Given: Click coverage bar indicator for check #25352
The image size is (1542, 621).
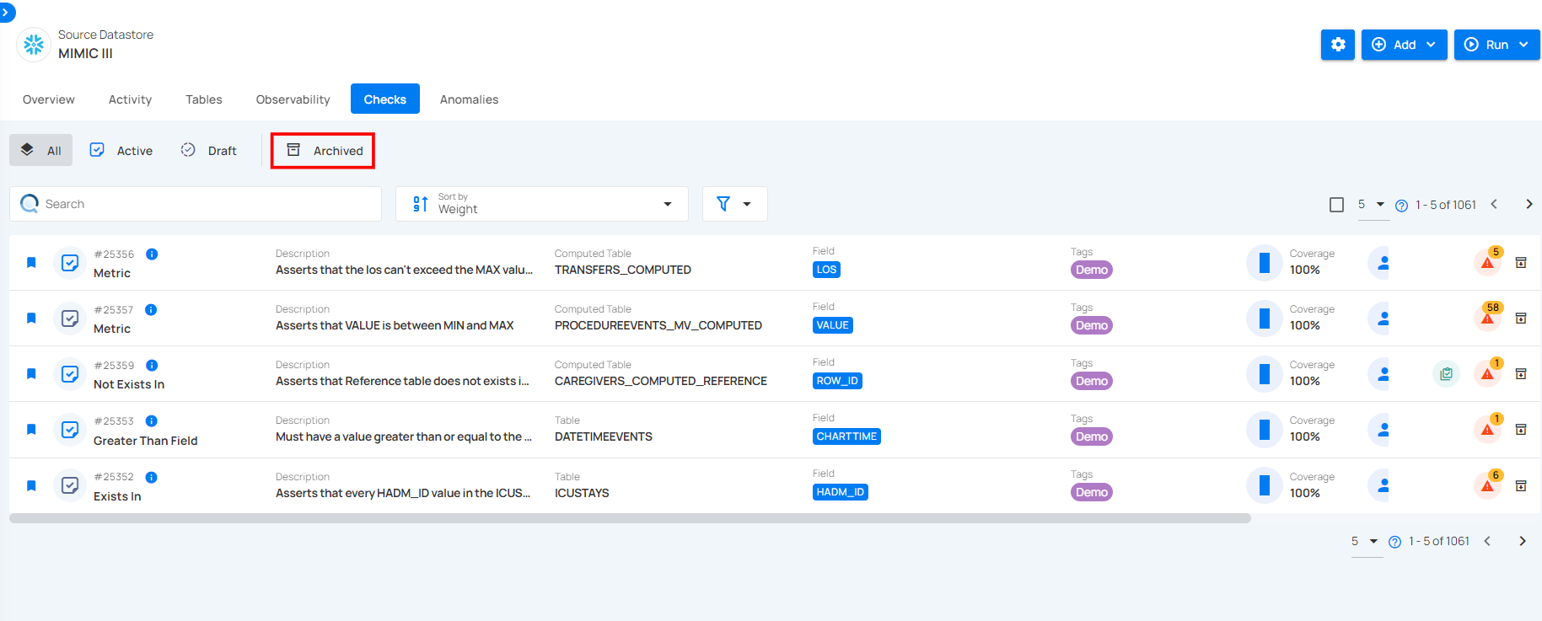Looking at the screenshot, I should pos(1264,485).
